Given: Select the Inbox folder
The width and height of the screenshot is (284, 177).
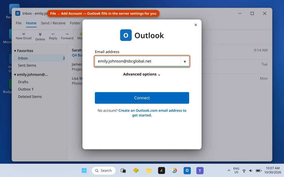Looking at the screenshot, I should coord(39,58).
